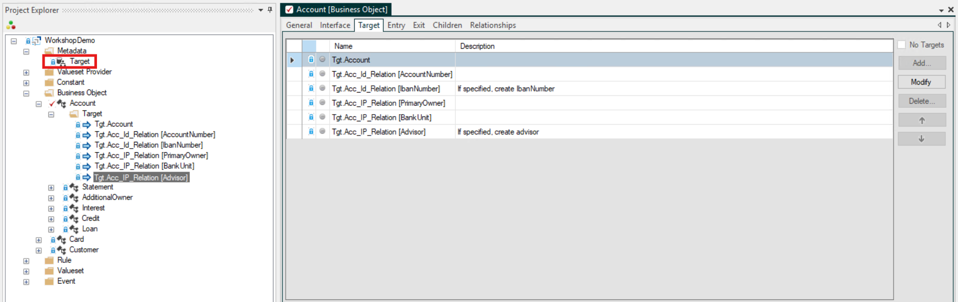The height and width of the screenshot is (302, 958).
Task: Expand the Valueset Provider folder
Action: tap(26, 73)
